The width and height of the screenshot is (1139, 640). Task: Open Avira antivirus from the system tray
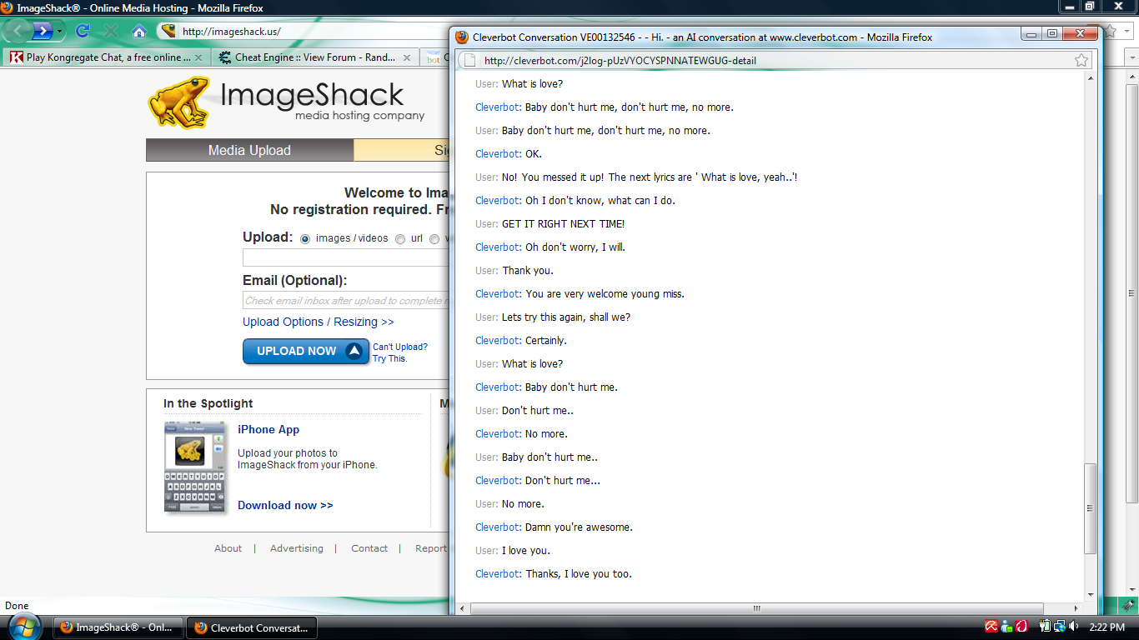(x=991, y=627)
